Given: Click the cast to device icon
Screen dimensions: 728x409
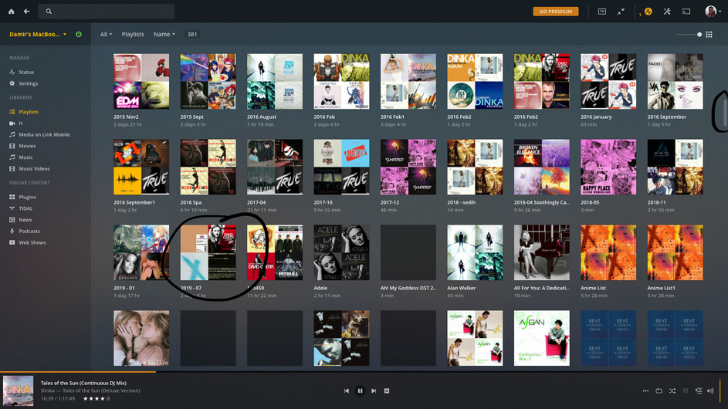Looking at the screenshot, I should 686,11.
